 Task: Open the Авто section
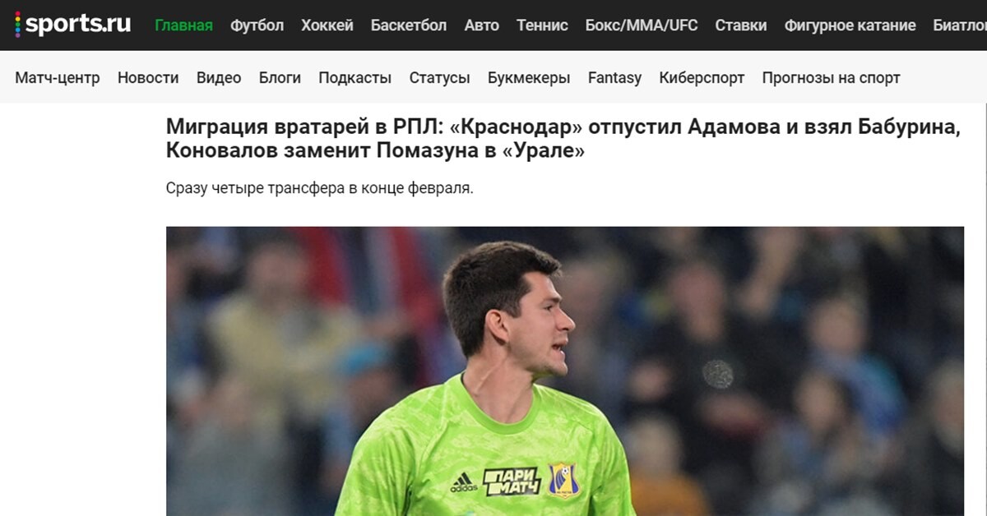coord(481,25)
